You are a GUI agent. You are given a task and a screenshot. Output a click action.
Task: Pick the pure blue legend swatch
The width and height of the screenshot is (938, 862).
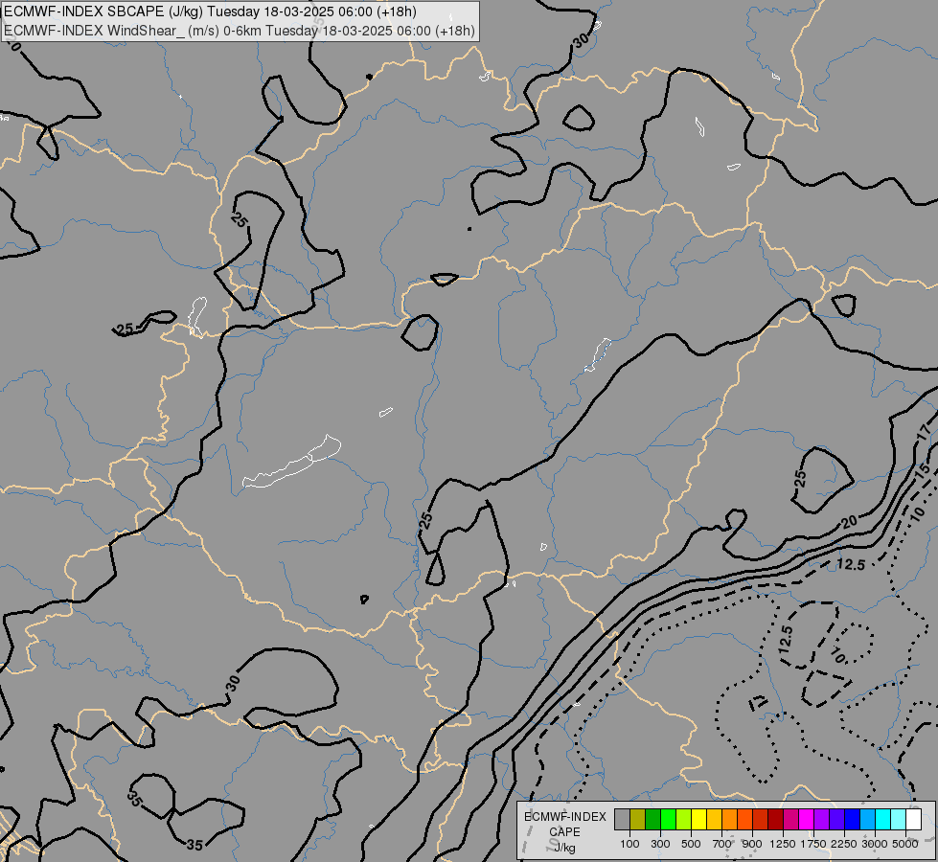(852, 820)
